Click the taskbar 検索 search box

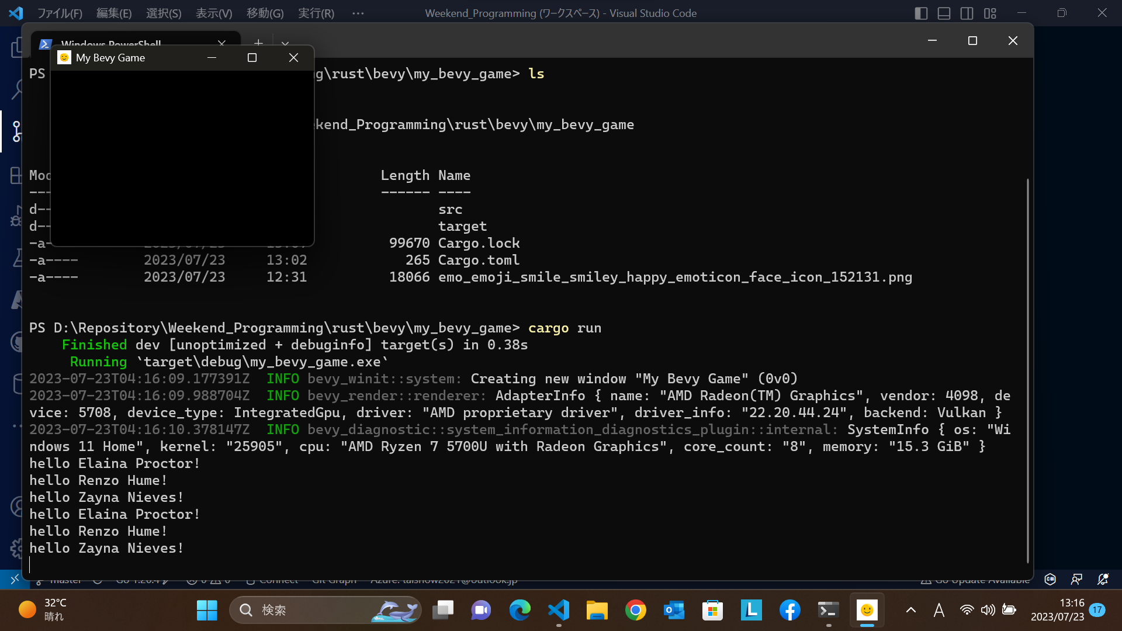point(325,610)
